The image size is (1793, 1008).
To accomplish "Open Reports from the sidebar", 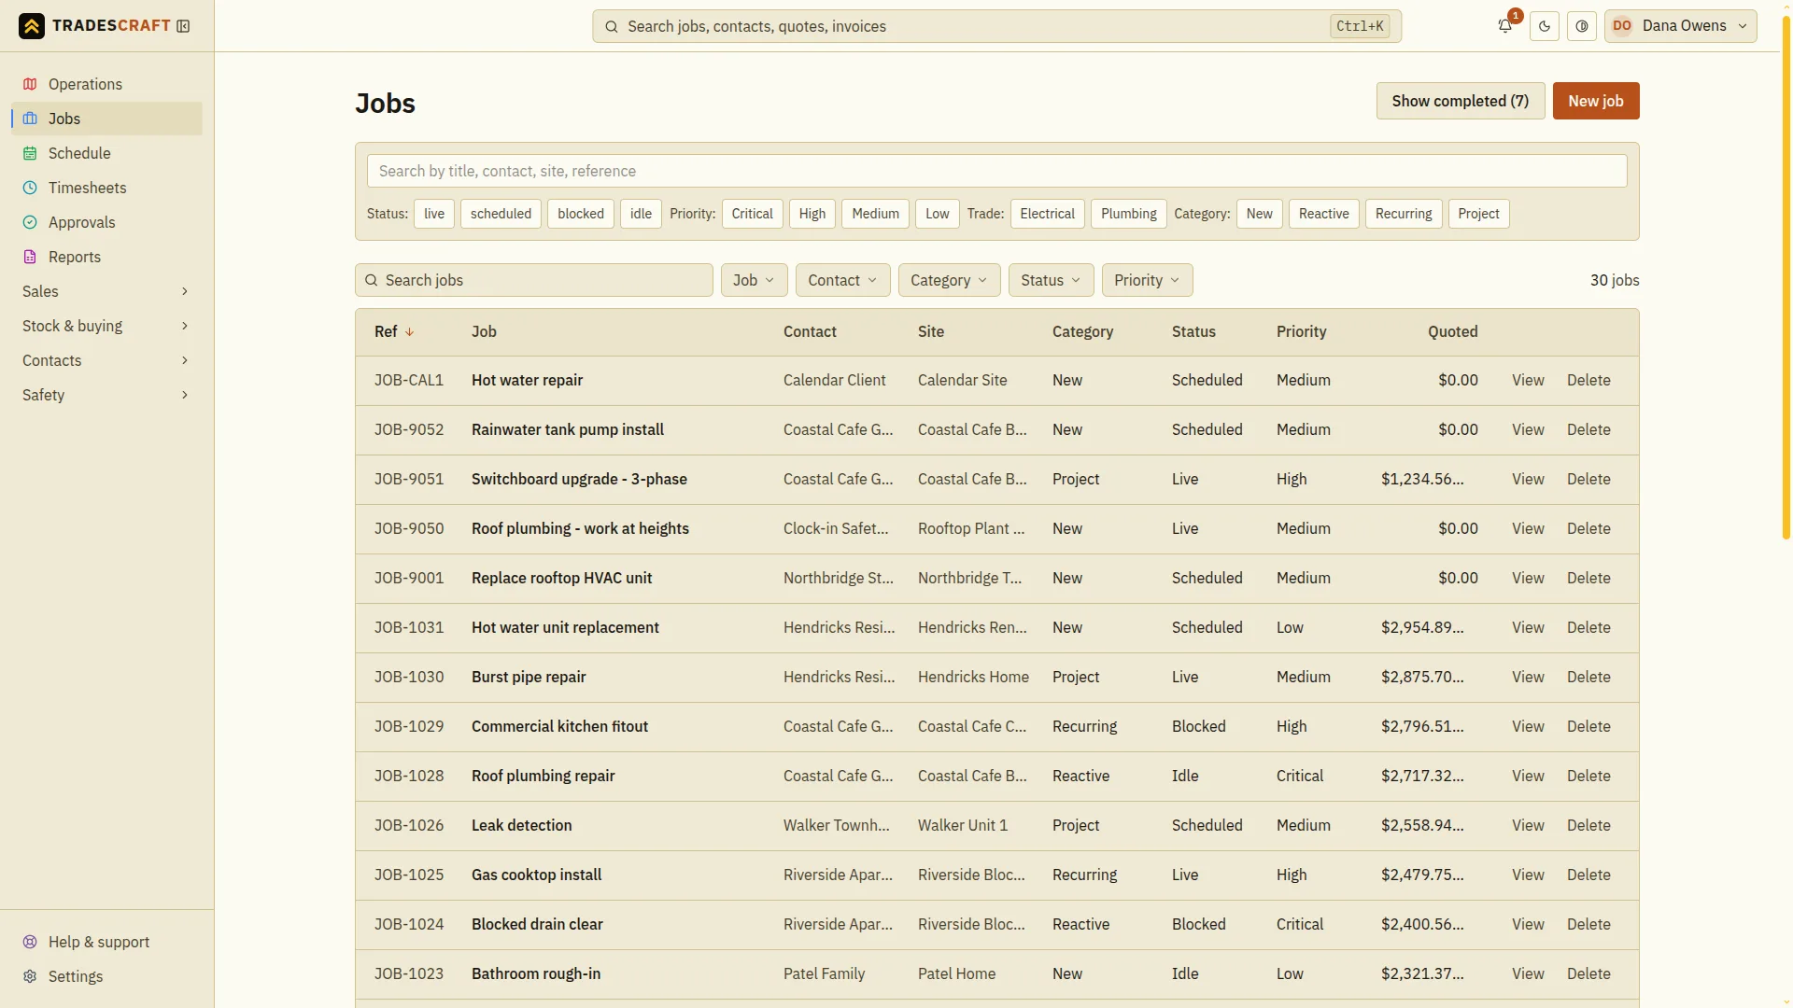I will coord(106,257).
